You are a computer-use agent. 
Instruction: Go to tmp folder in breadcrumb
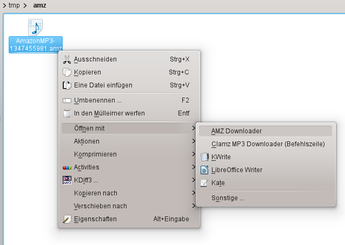point(14,5)
